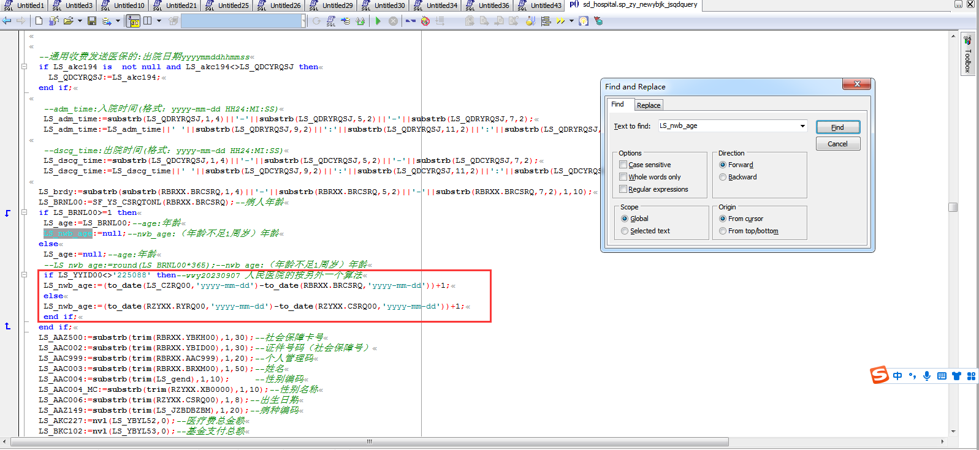This screenshot has width=979, height=450.
Task: Open the Toolbox side panel
Action: pos(967,55)
